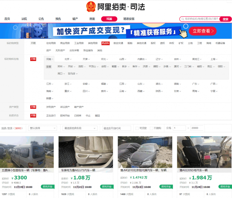
Task: Click the 立即查看 banner button
Action: [203, 31]
